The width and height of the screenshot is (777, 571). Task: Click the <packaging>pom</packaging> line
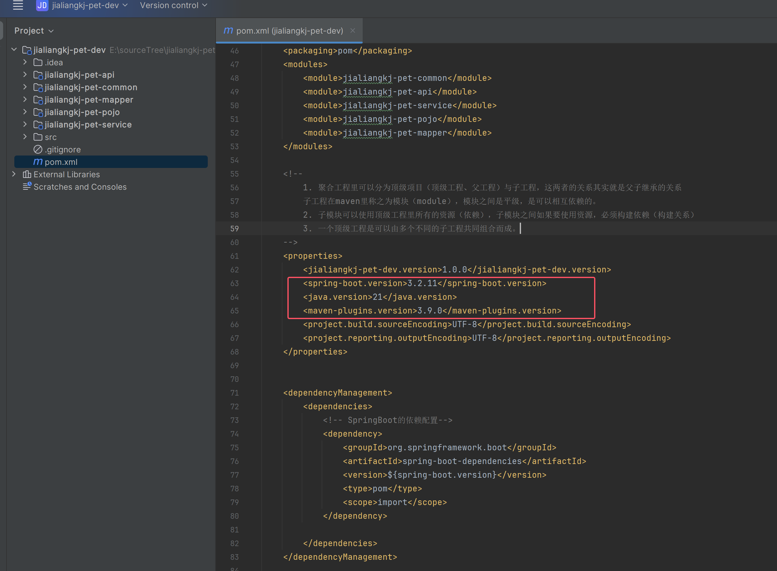(x=347, y=51)
